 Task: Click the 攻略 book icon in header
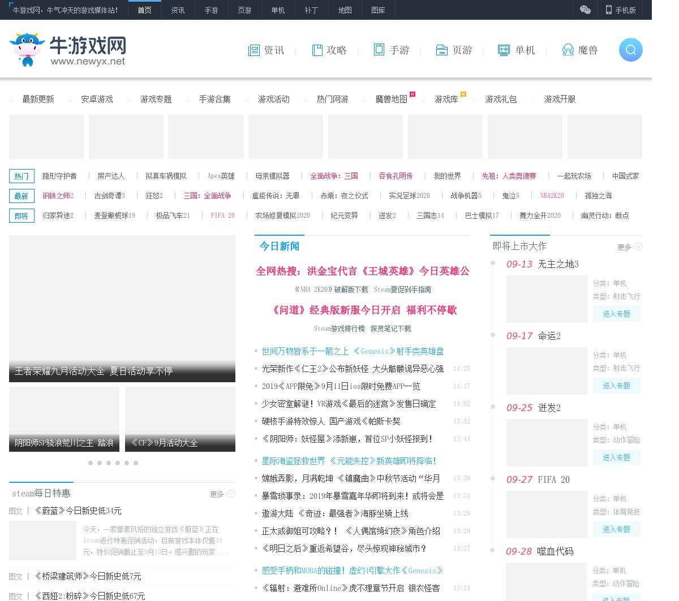(317, 50)
